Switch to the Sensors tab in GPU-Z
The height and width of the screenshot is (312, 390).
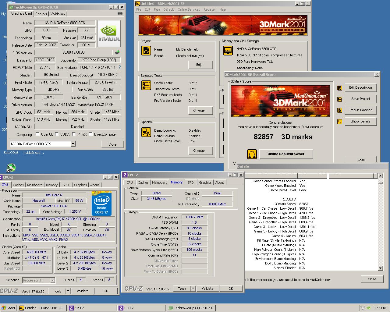point(41,14)
